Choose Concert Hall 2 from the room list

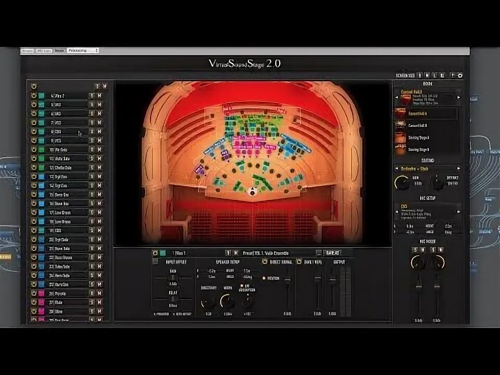[x=427, y=126]
